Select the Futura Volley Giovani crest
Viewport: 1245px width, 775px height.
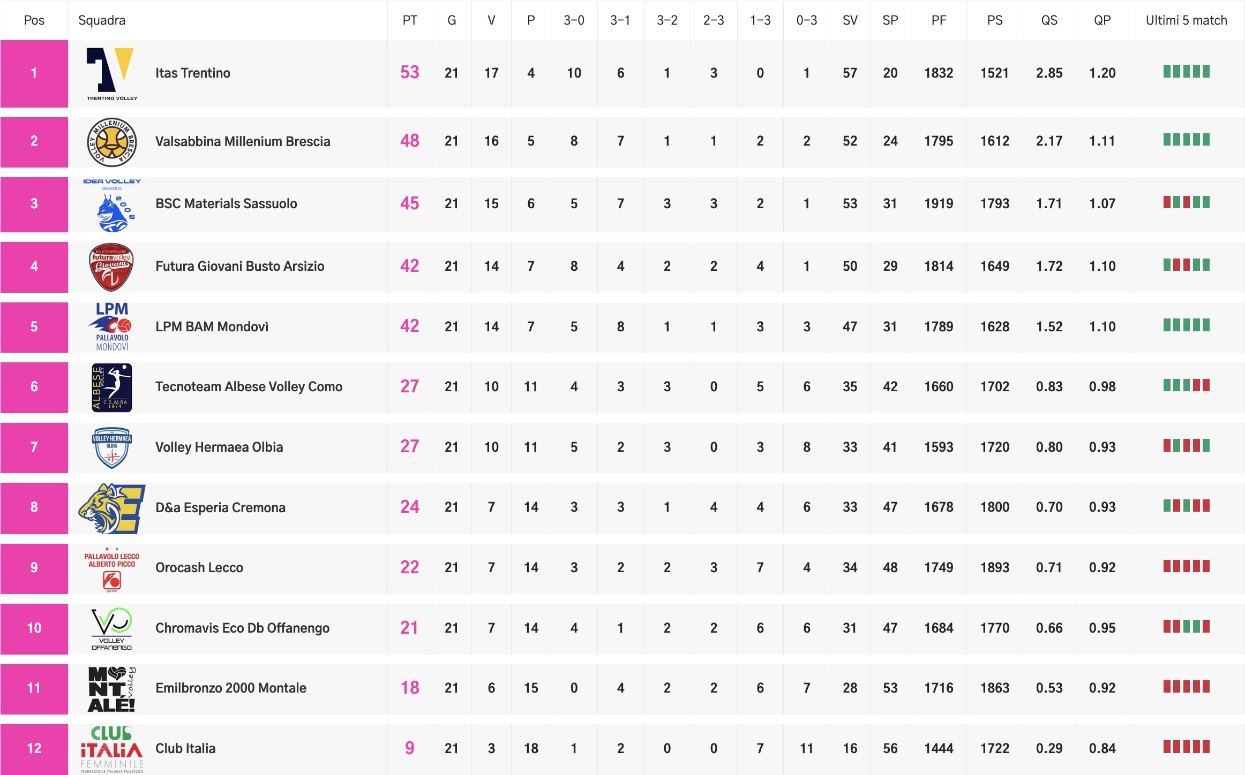click(111, 267)
